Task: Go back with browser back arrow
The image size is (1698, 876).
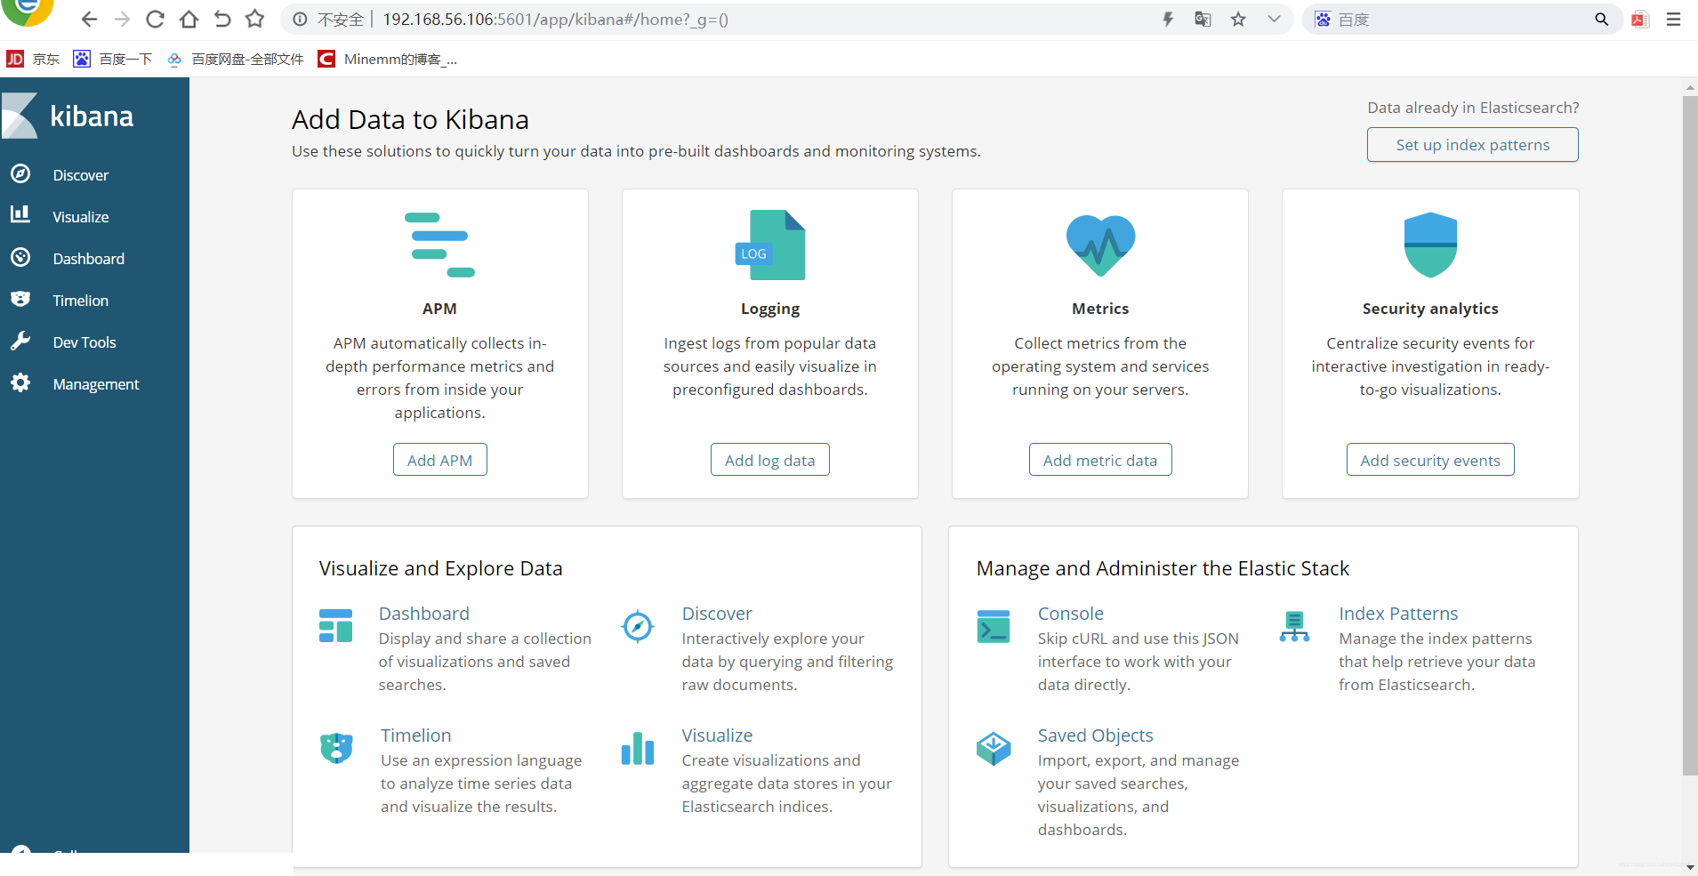Action: [89, 19]
